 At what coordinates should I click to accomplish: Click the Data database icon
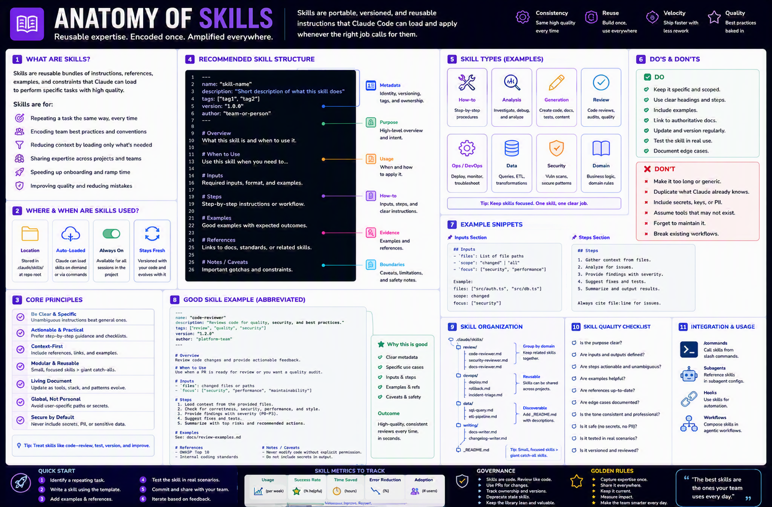(512, 148)
